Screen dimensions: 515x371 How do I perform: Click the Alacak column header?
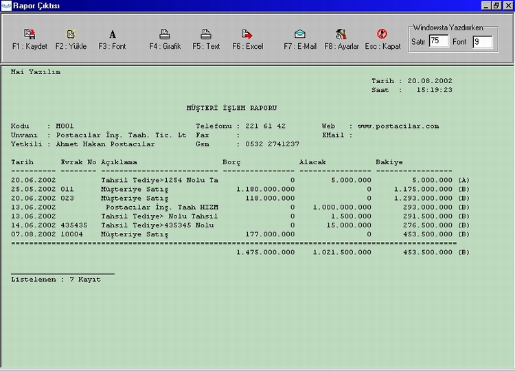point(312,162)
